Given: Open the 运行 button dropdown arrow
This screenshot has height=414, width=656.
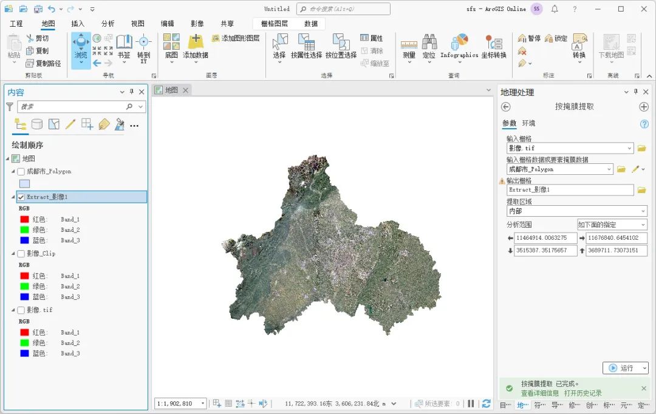Looking at the screenshot, I should coord(644,368).
